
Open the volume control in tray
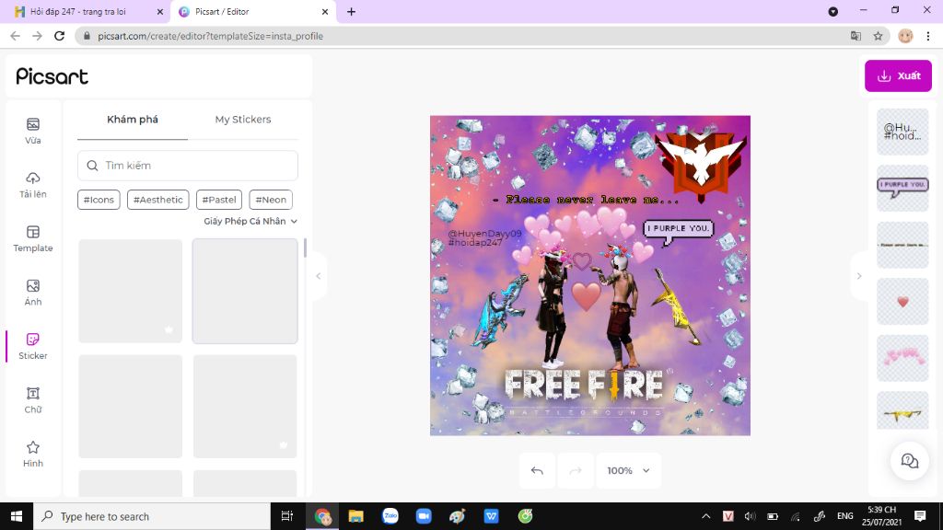click(x=750, y=516)
